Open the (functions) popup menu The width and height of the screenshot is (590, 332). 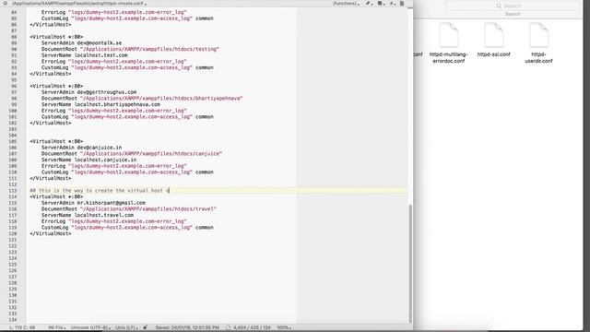point(346,4)
